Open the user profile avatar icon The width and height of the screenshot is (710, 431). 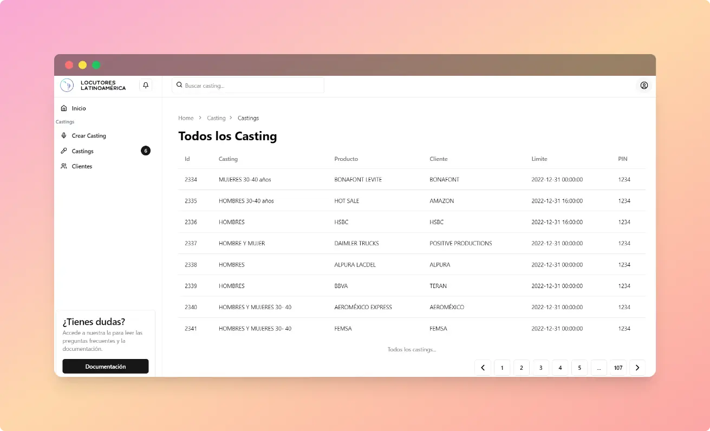click(644, 86)
